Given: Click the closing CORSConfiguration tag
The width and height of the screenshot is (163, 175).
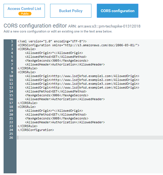Looking at the screenshot, I should click(x=36, y=130).
